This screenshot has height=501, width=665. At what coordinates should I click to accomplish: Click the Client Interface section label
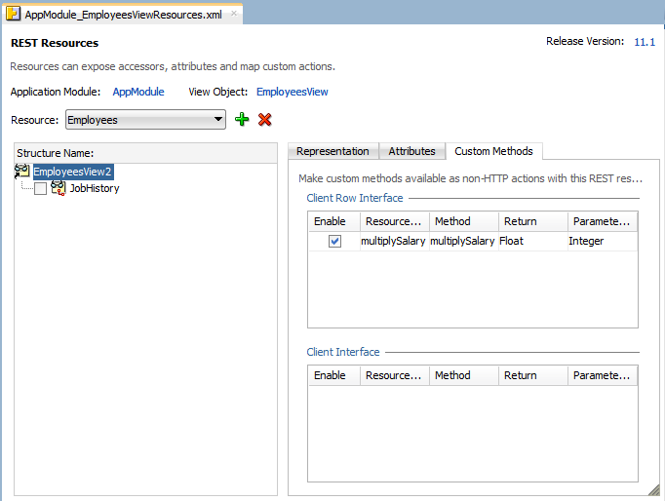pyautogui.click(x=342, y=352)
